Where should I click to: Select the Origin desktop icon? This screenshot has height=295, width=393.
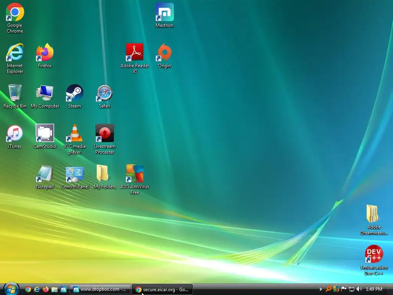click(x=164, y=56)
